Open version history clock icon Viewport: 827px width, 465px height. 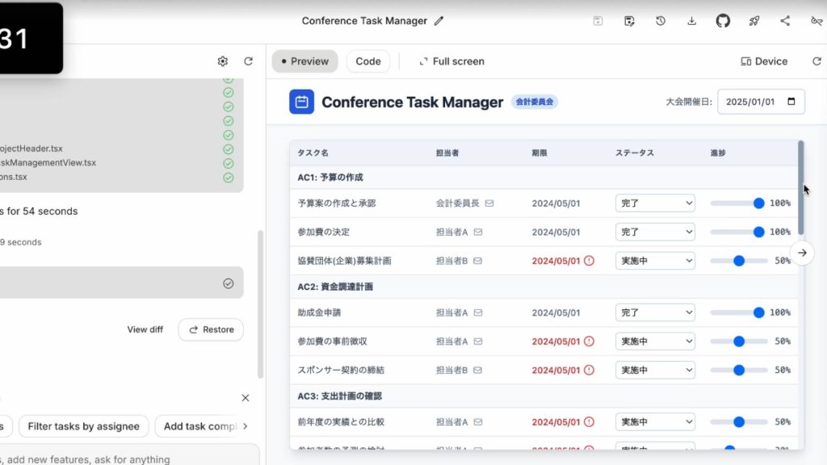[661, 21]
